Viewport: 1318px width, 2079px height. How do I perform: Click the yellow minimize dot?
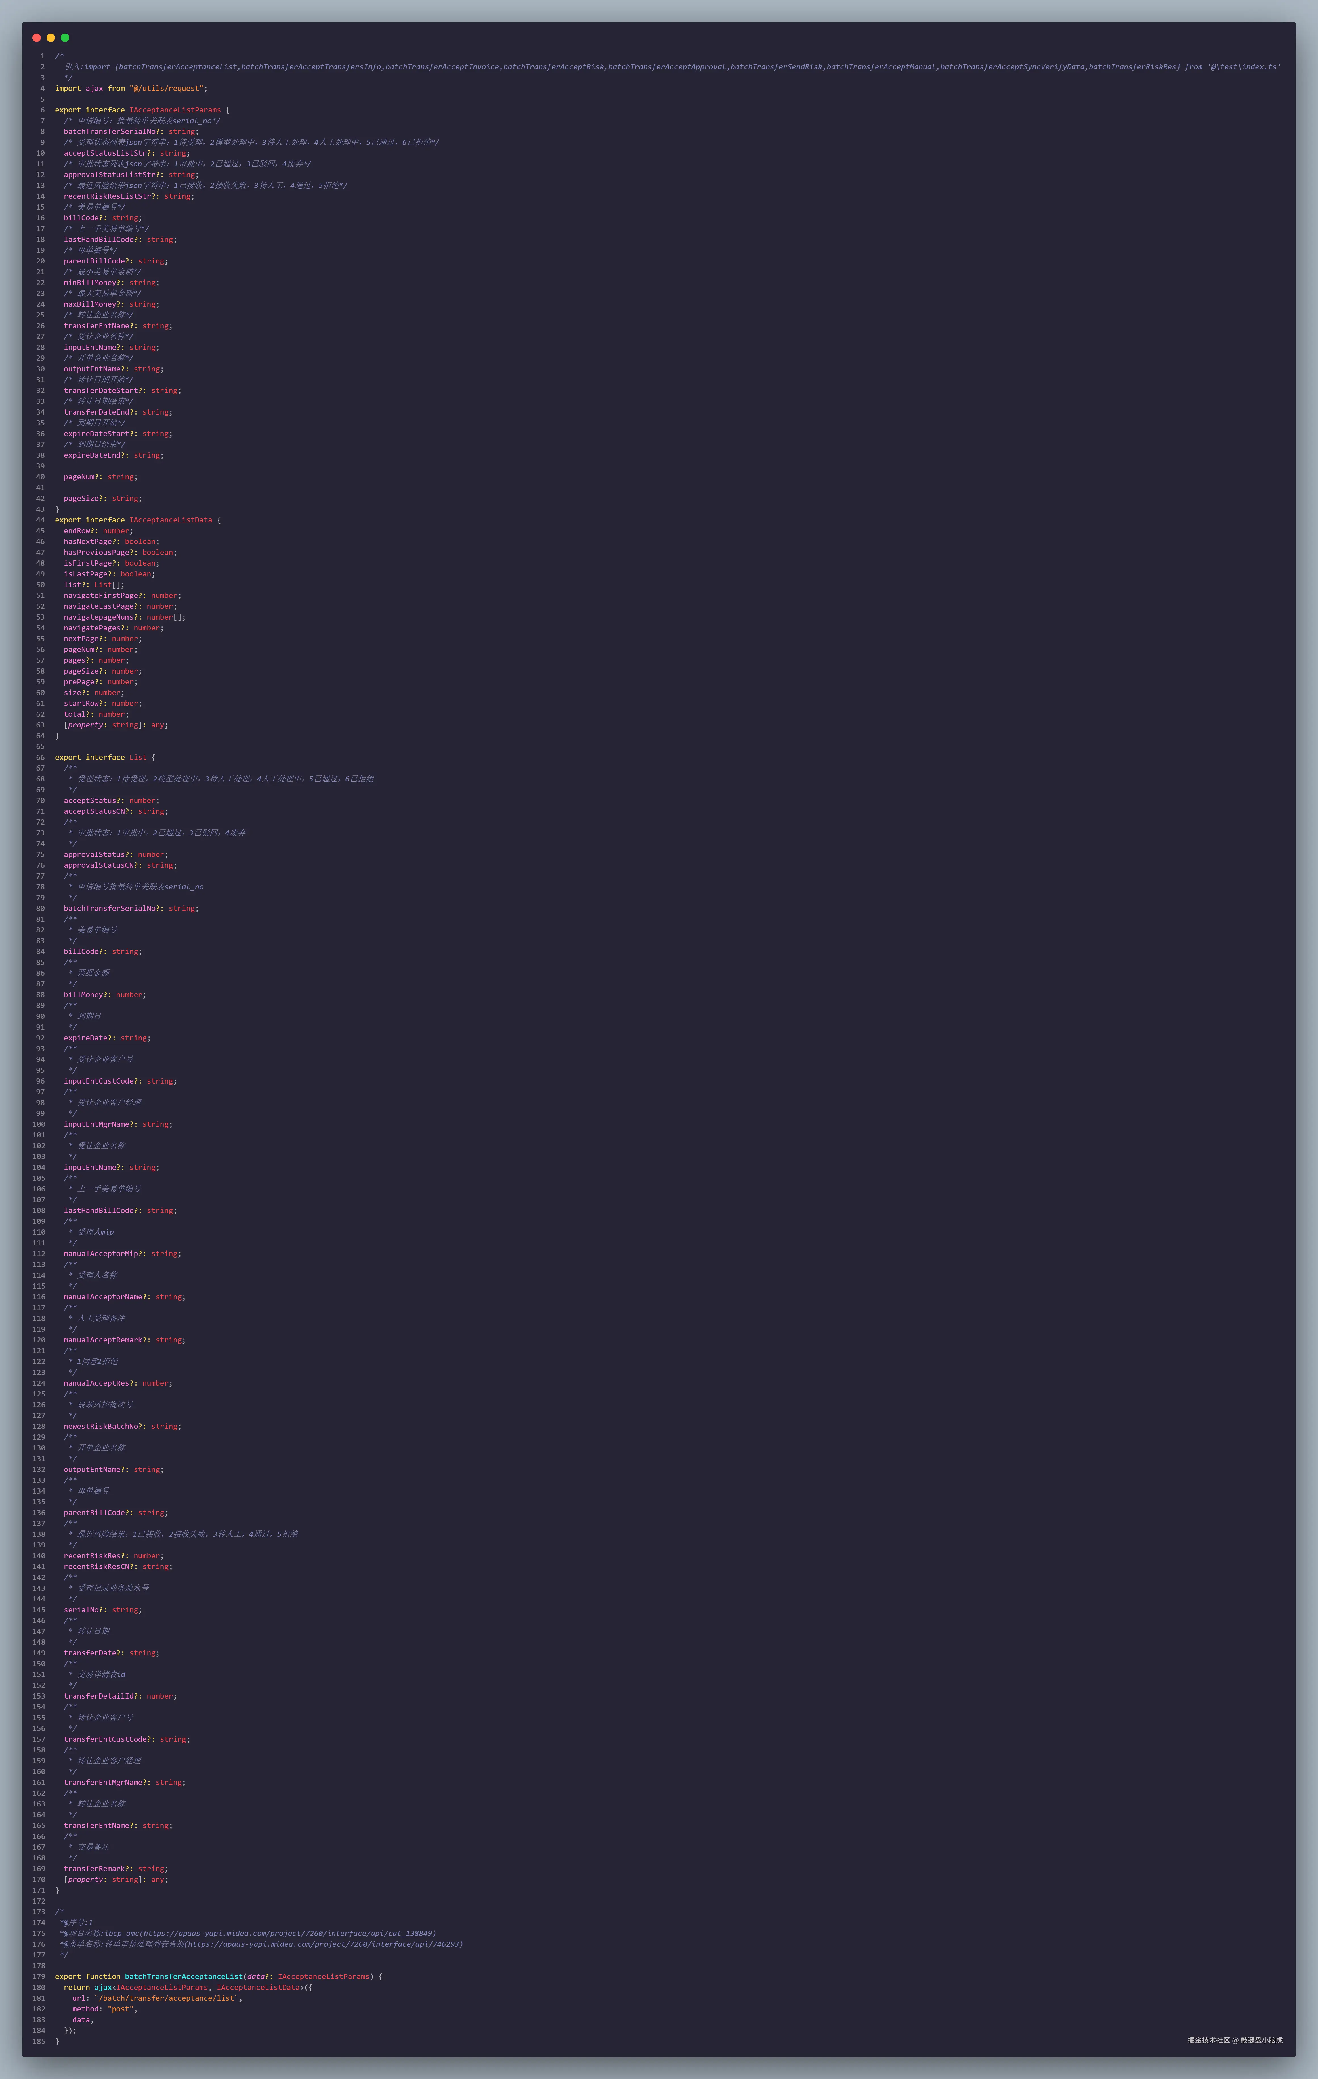[51, 38]
